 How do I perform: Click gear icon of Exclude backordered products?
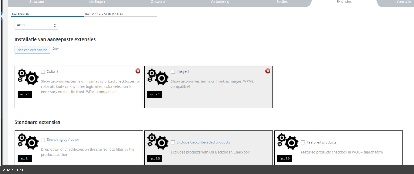point(158,142)
